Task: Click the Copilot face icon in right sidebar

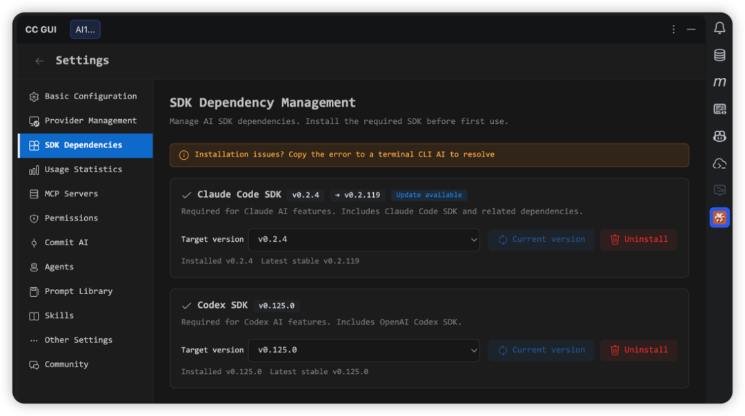Action: pos(719,136)
